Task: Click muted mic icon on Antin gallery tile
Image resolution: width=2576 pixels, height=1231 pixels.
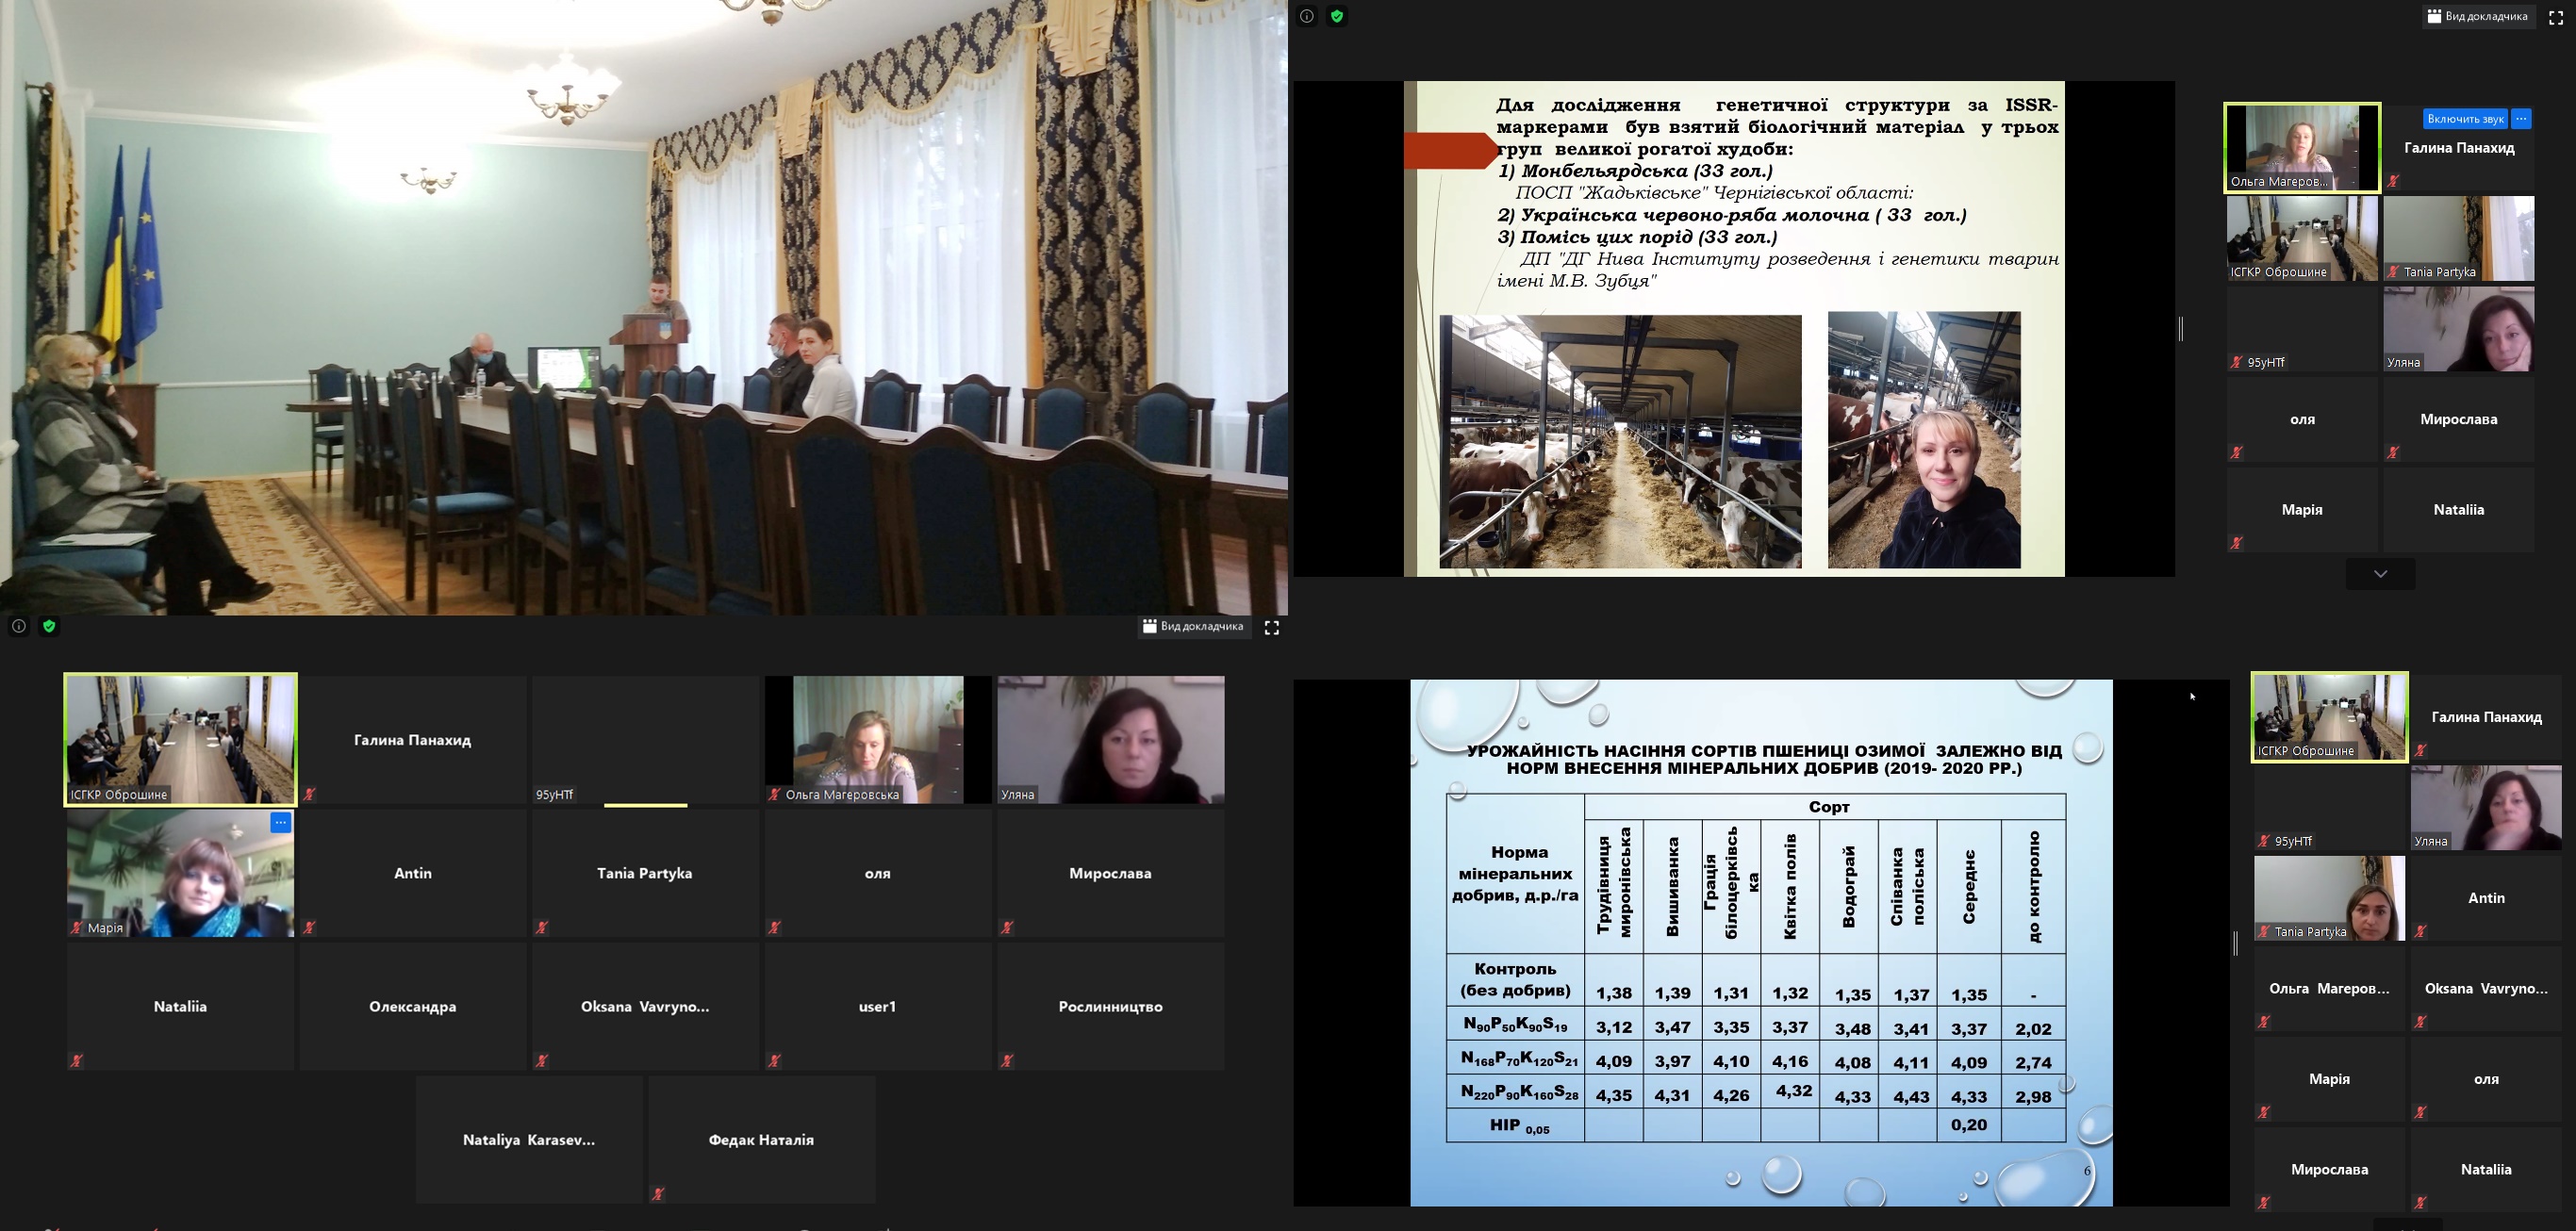Action: pos(310,928)
